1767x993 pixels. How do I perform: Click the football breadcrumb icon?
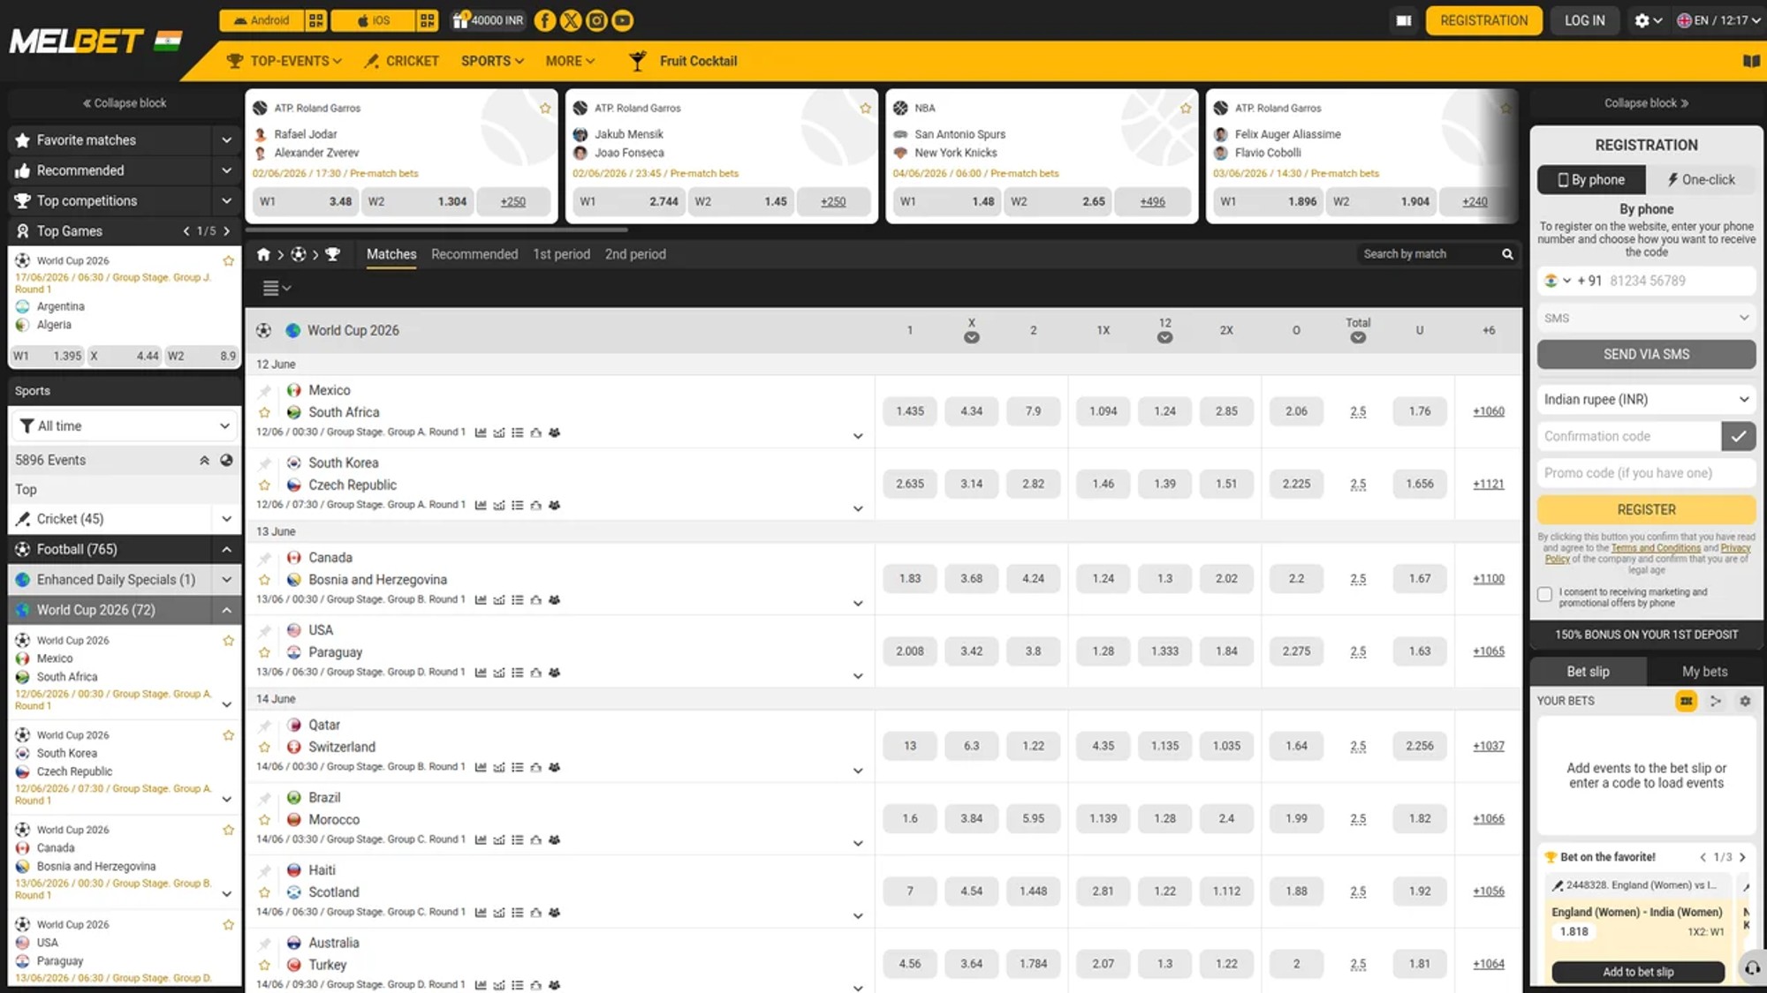tap(299, 254)
